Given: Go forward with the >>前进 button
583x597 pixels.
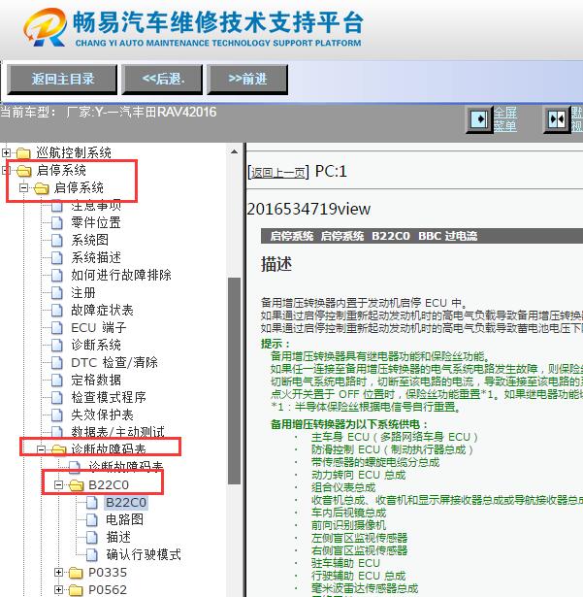Looking at the screenshot, I should click(247, 80).
